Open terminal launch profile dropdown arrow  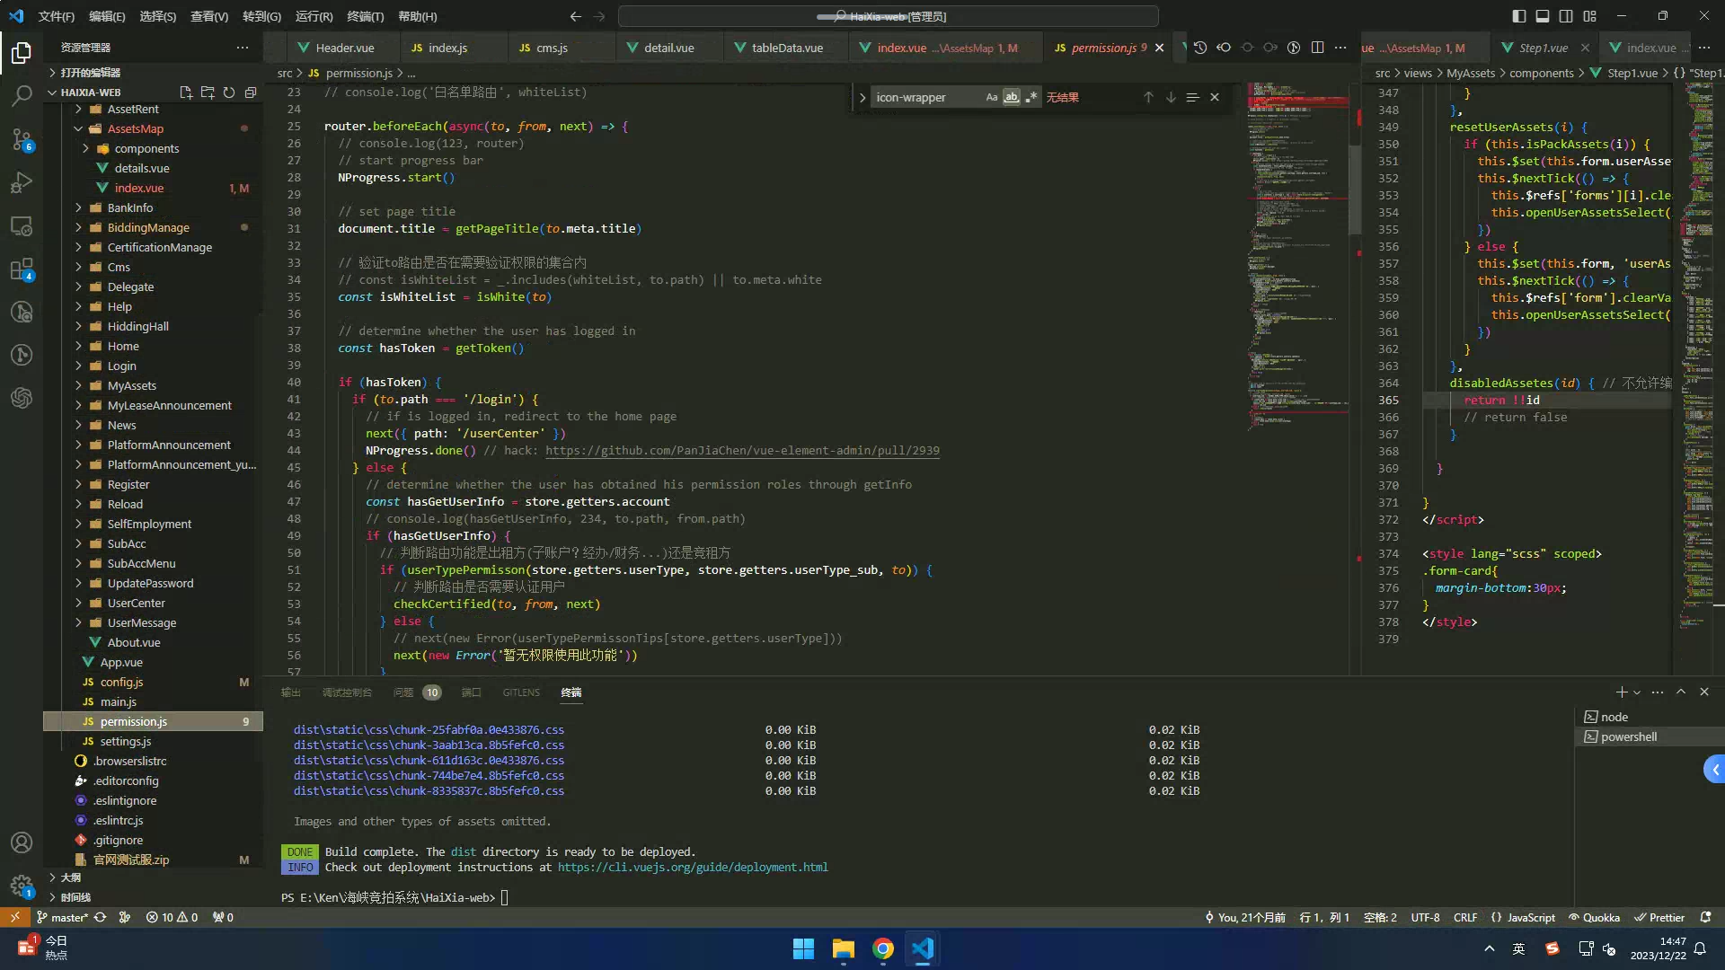[1637, 692]
